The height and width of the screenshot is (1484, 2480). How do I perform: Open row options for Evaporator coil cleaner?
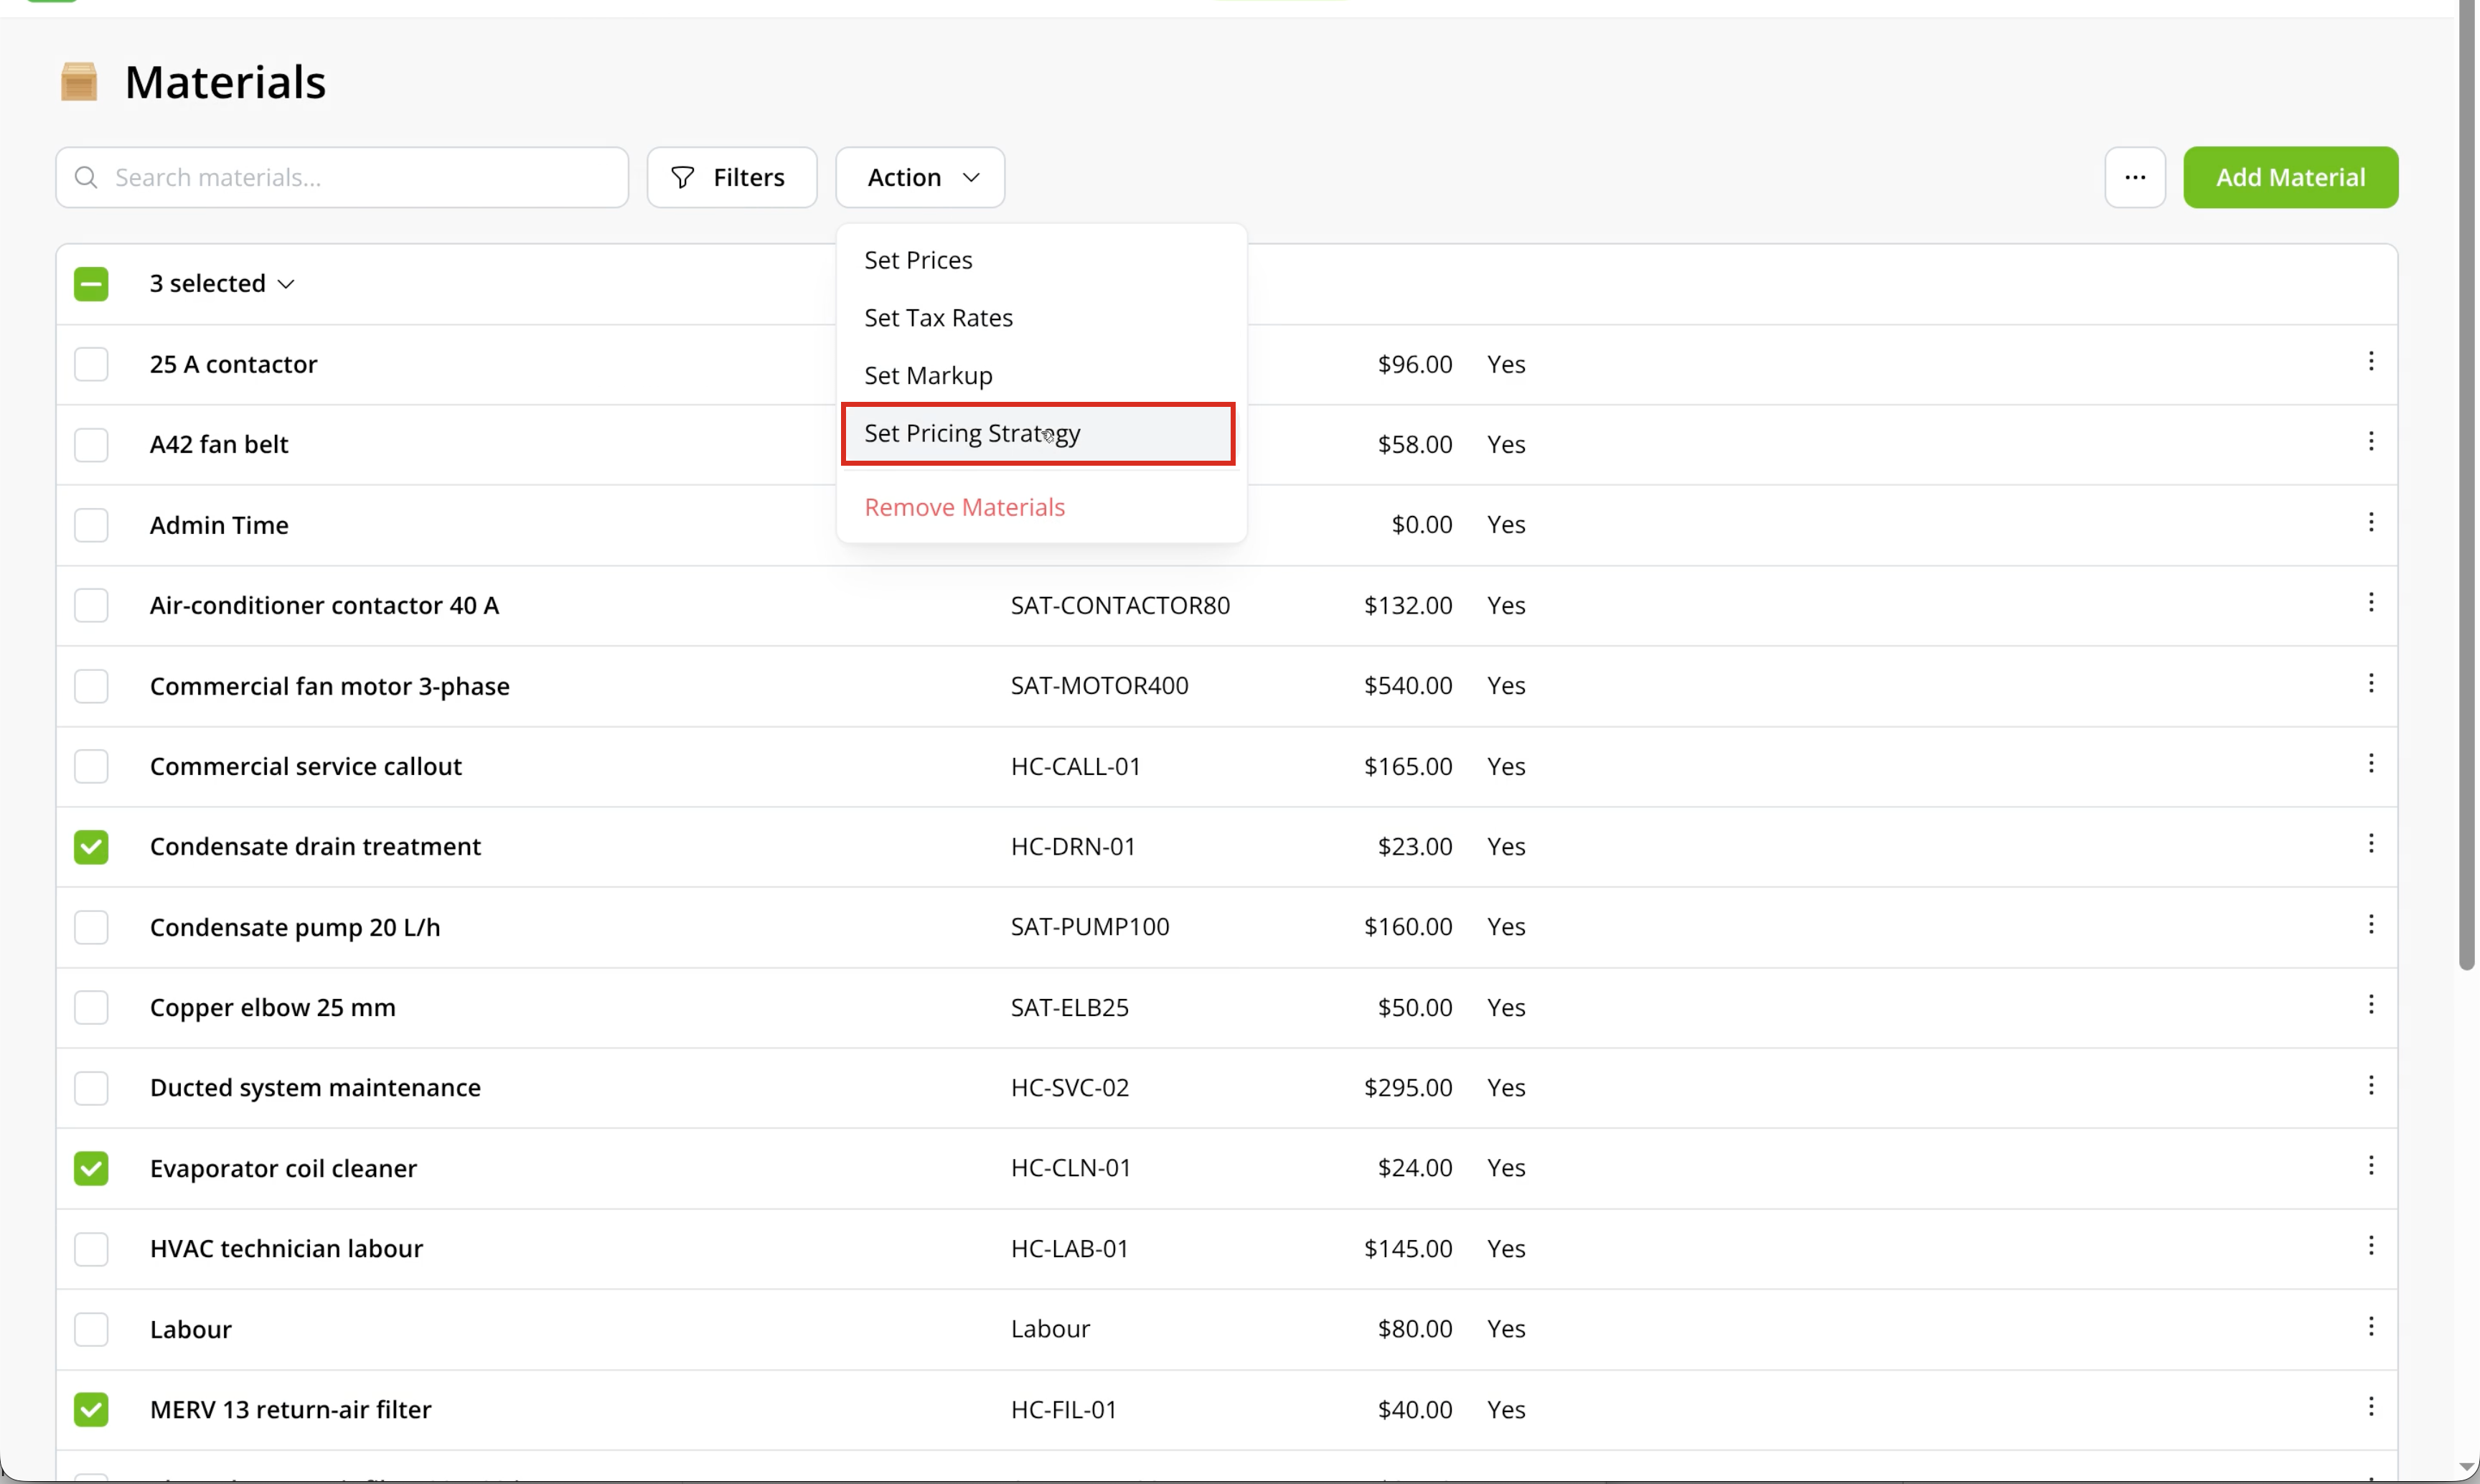pyautogui.click(x=2370, y=1166)
